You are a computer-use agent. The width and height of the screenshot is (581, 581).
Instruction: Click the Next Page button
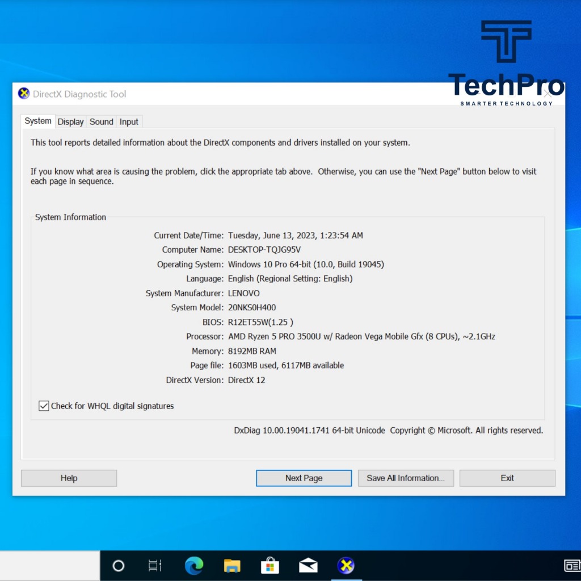coord(304,478)
